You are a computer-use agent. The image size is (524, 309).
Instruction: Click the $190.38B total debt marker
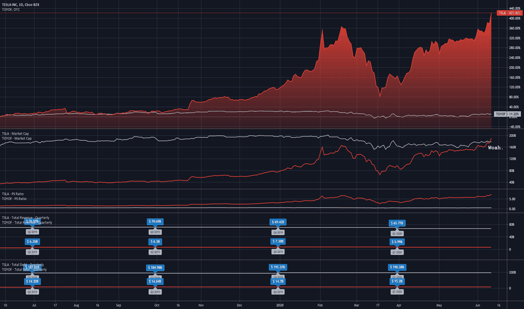[397, 267]
